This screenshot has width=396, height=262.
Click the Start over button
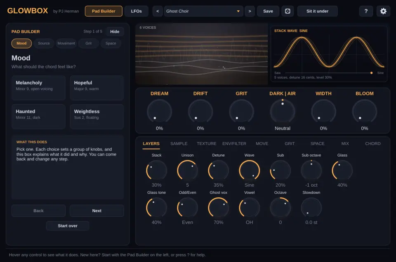click(x=68, y=226)
